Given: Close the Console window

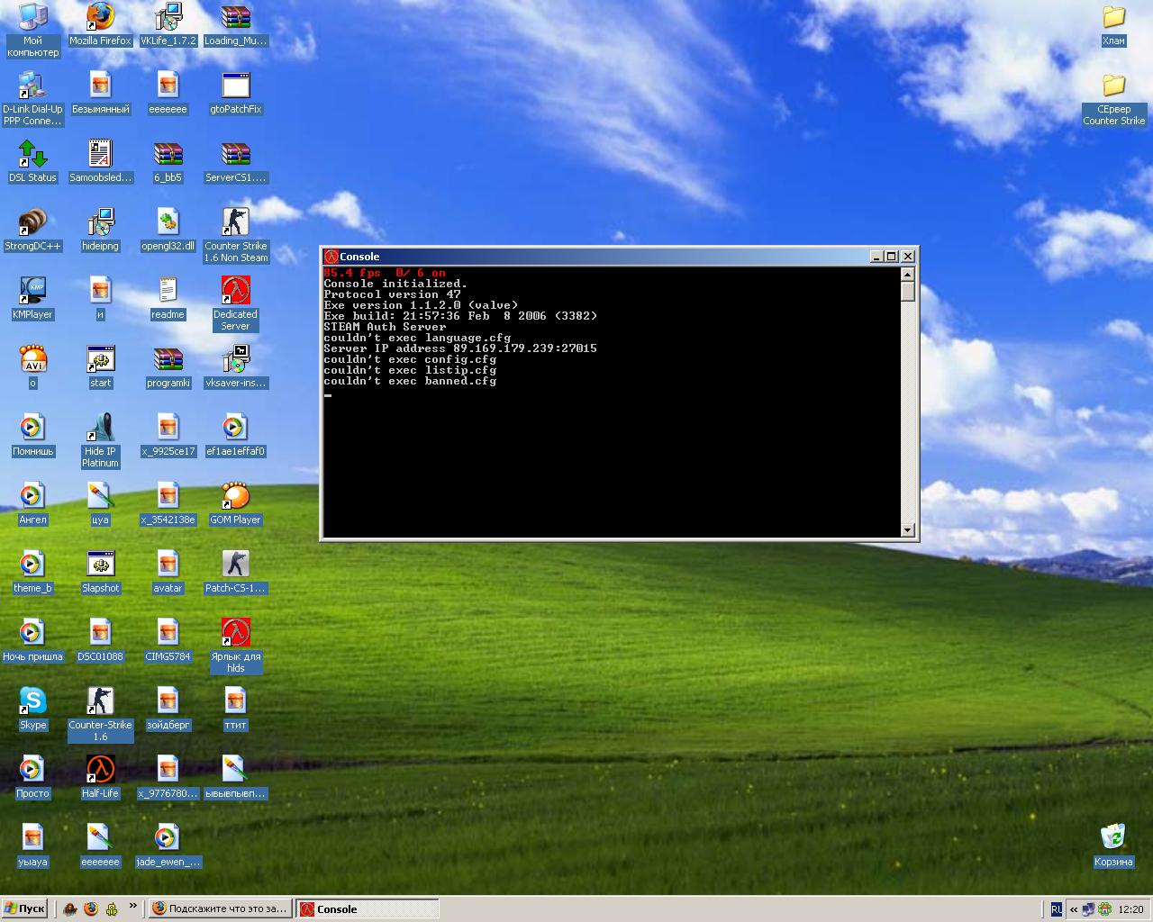Looking at the screenshot, I should click(x=908, y=257).
